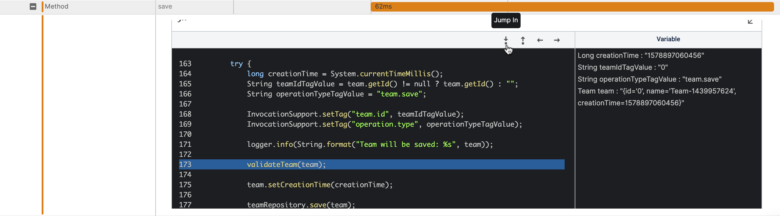Click line 169 setTag operation.type call
780x216 pixels.
[x=384, y=124]
